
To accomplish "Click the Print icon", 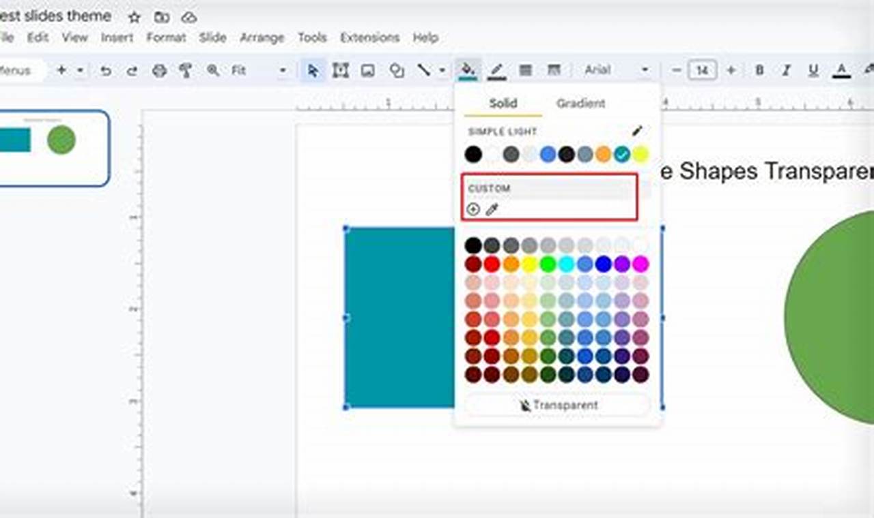I will click(x=158, y=70).
